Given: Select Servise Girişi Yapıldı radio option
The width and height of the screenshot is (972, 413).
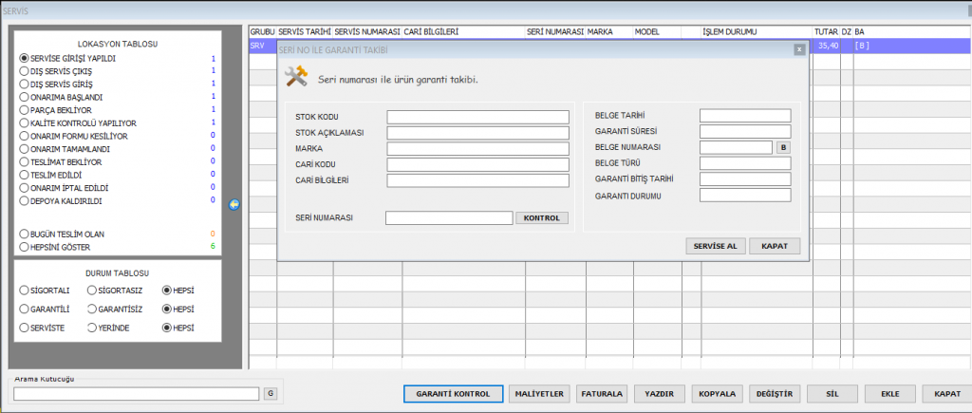Looking at the screenshot, I should [24, 59].
